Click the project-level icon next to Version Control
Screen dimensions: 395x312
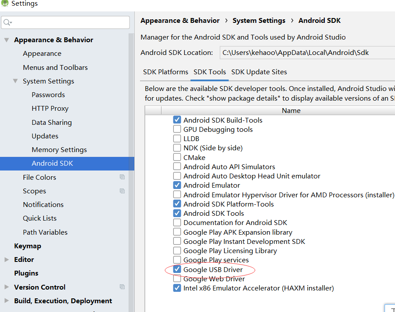pyautogui.click(x=122, y=287)
